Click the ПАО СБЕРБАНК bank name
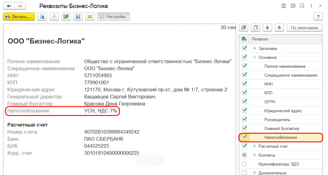 (103, 139)
